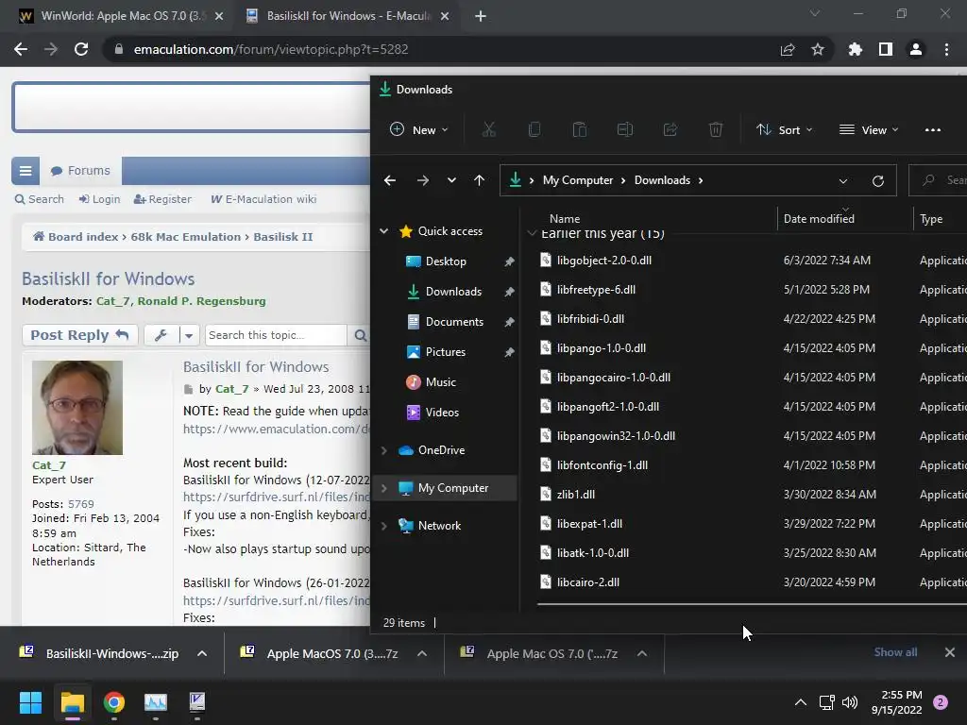
Task: Go back in Chrome browser
Action: click(21, 49)
